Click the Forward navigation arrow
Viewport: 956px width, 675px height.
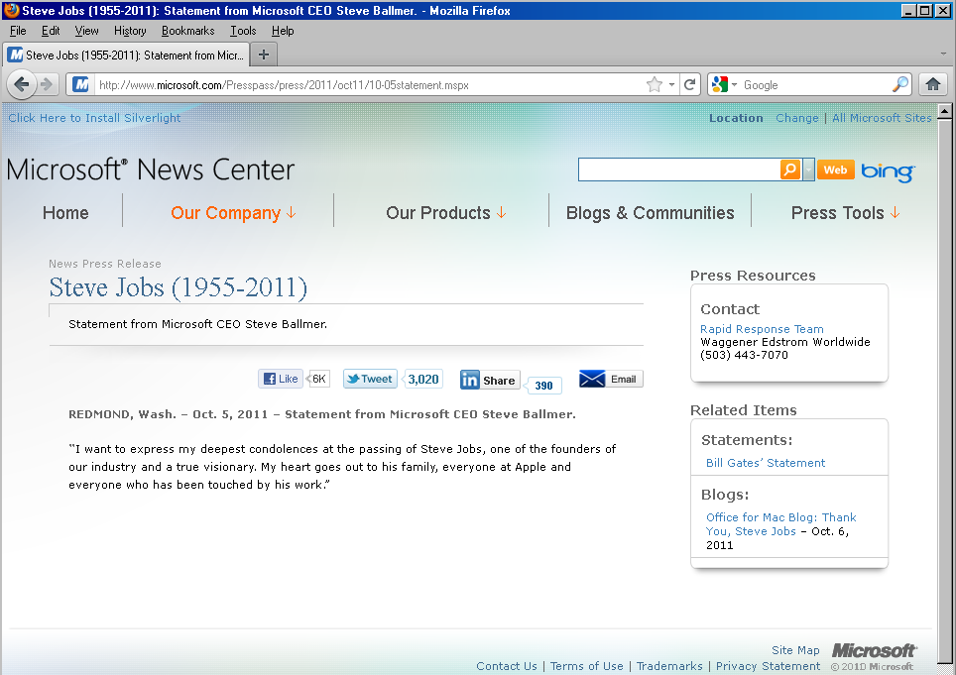(x=47, y=84)
